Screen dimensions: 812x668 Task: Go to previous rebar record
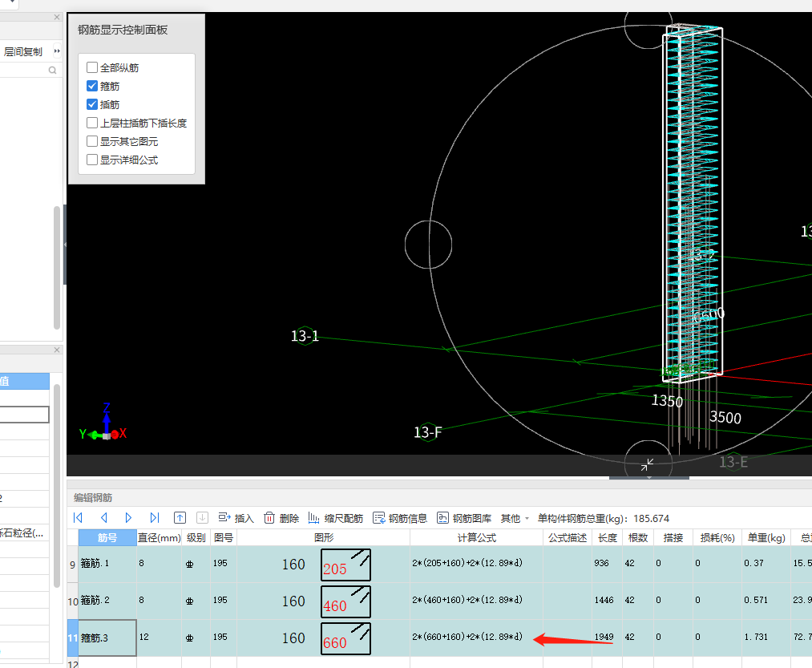point(103,518)
